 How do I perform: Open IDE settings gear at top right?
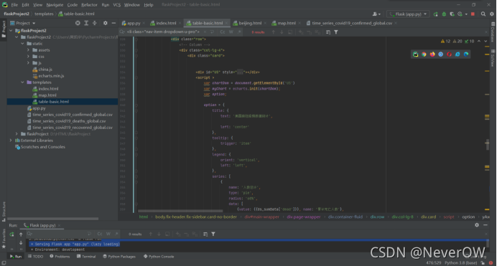[x=492, y=14]
